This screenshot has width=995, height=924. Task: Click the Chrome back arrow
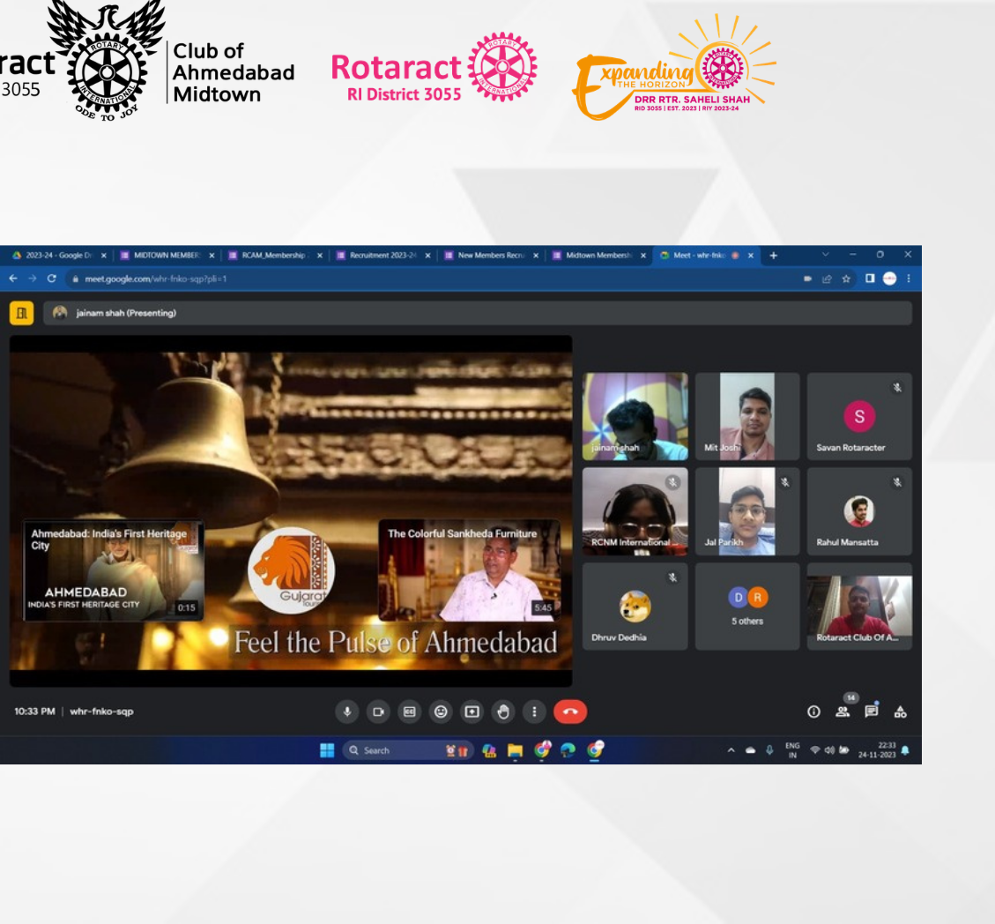coord(13,279)
